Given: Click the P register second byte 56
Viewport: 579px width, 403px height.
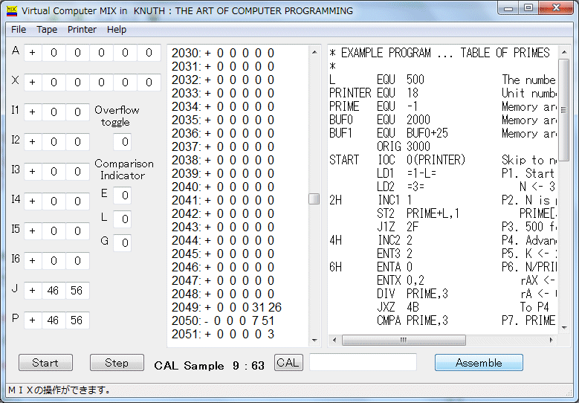Looking at the screenshot, I should pos(77,320).
